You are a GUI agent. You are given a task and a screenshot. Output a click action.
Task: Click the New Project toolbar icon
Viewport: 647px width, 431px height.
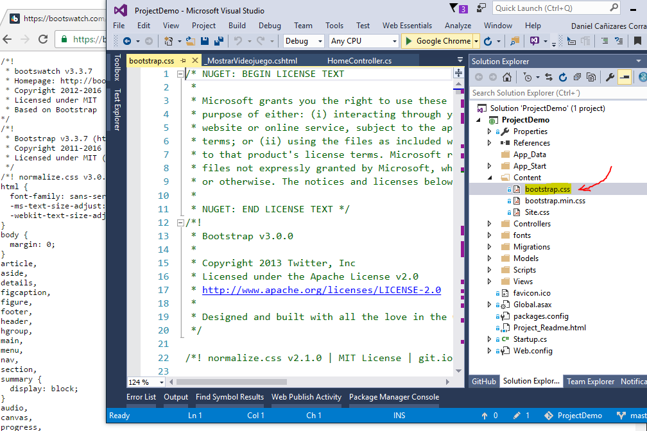point(168,41)
